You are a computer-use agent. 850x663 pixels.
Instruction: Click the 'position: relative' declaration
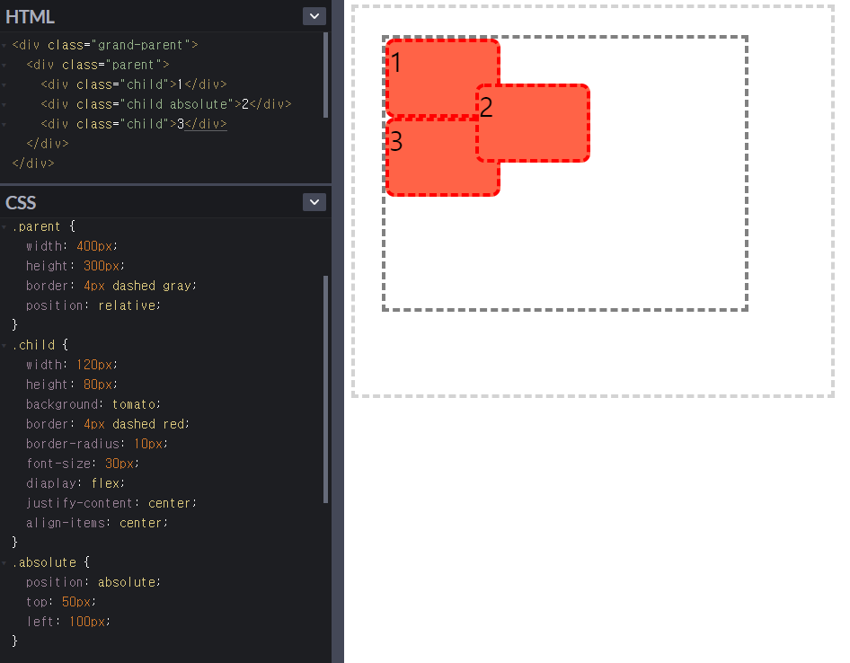93,305
